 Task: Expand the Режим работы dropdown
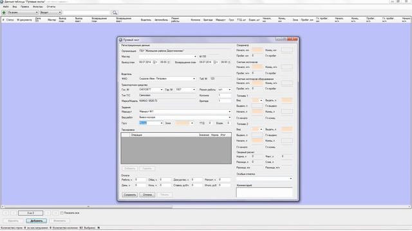(229, 90)
